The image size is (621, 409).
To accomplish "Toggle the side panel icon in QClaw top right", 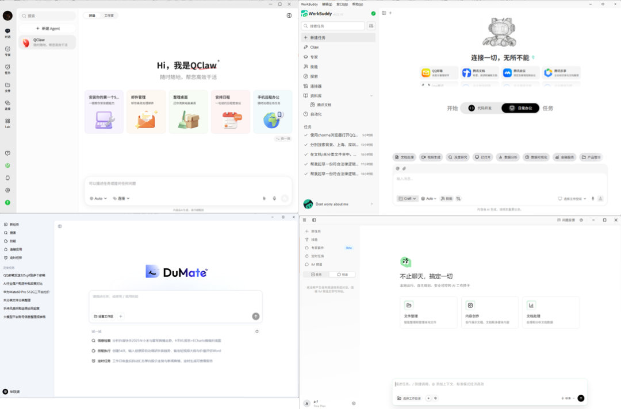I will tap(289, 16).
